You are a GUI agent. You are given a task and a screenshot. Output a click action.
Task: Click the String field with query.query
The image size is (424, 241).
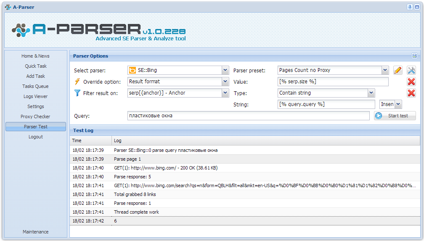(326, 104)
